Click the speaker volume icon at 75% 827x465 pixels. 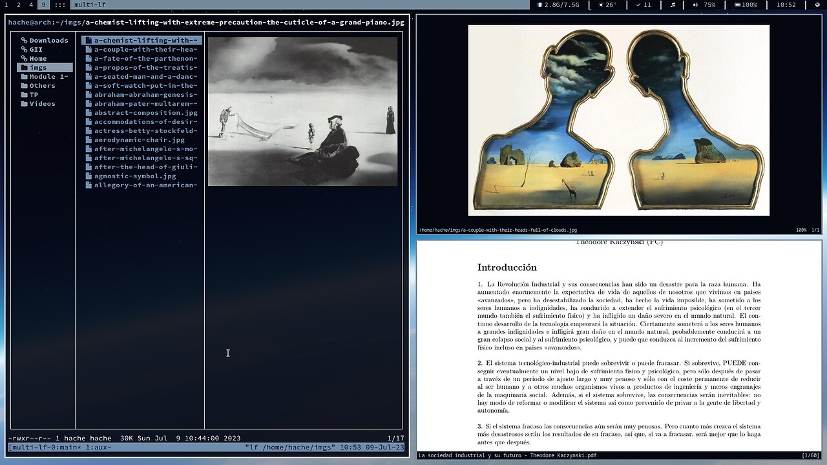[695, 5]
